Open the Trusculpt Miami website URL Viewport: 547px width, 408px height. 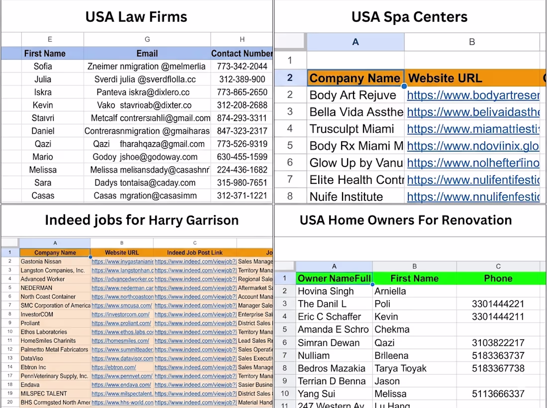pyautogui.click(x=473, y=129)
